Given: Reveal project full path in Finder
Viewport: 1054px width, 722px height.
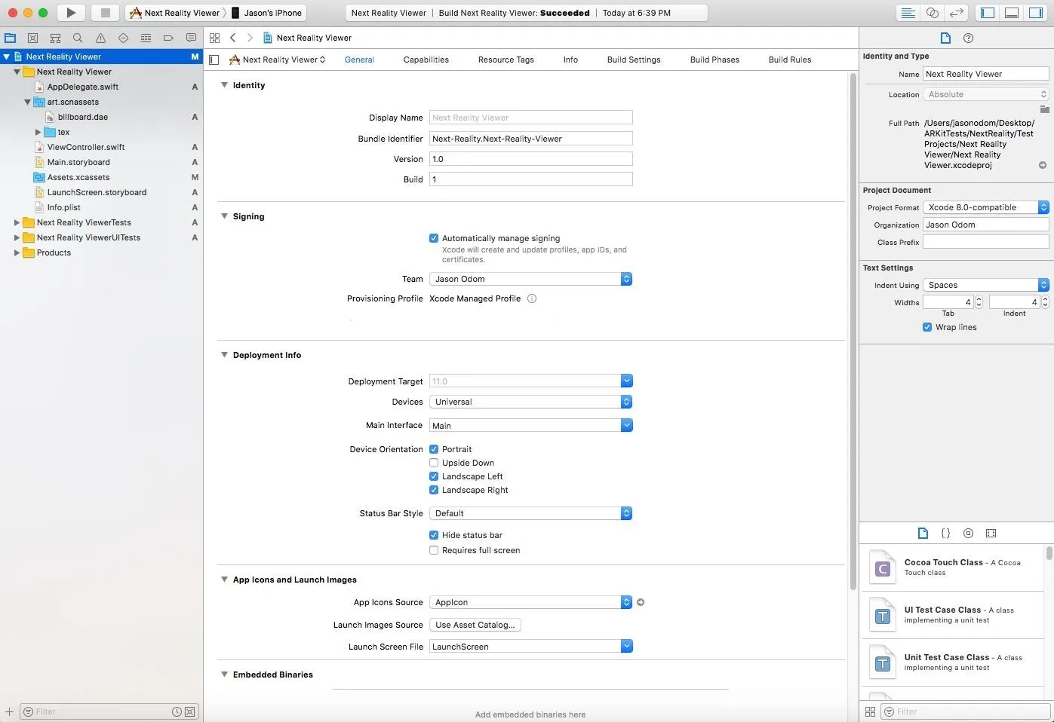Looking at the screenshot, I should pyautogui.click(x=1043, y=165).
